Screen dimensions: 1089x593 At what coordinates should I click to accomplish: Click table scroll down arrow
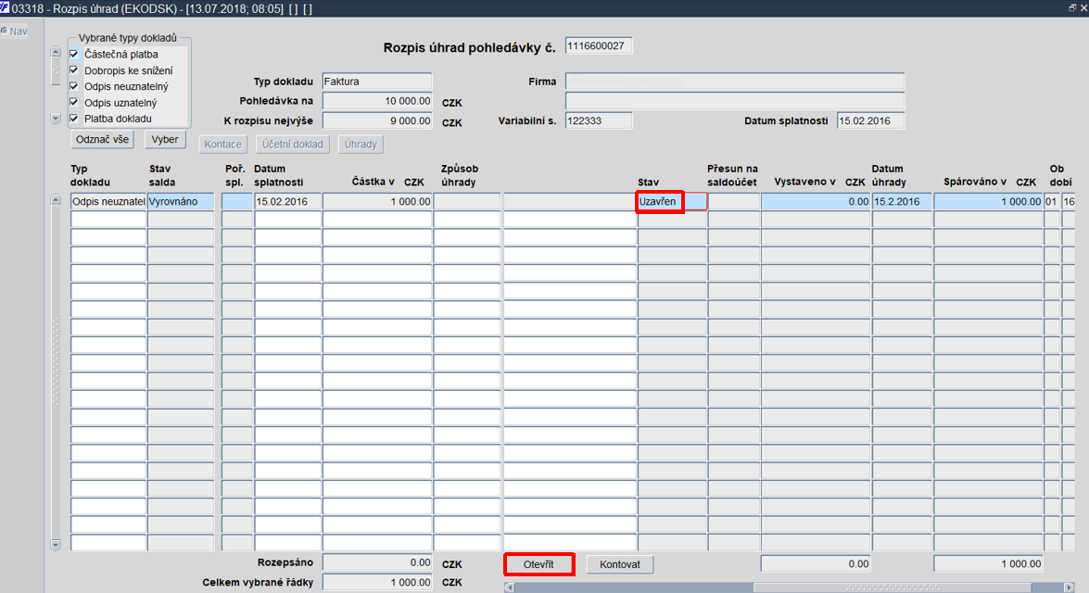[56, 545]
